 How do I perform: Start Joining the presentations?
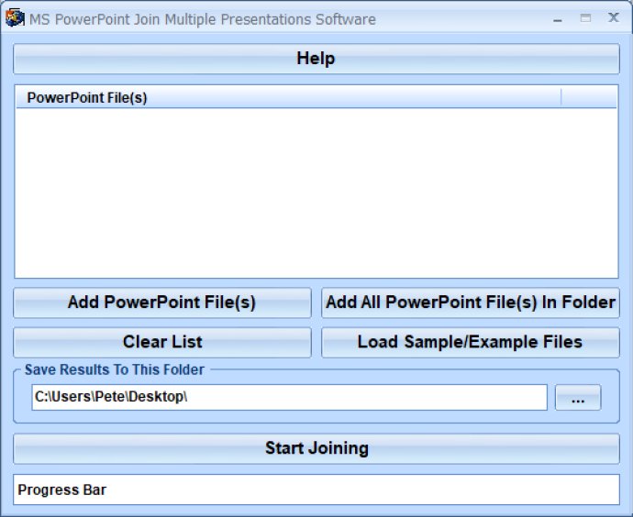pyautogui.click(x=316, y=448)
